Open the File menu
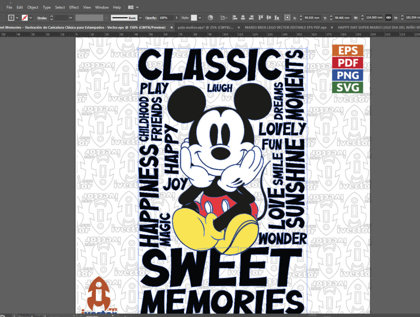This screenshot has width=420, height=317. tap(9, 7)
